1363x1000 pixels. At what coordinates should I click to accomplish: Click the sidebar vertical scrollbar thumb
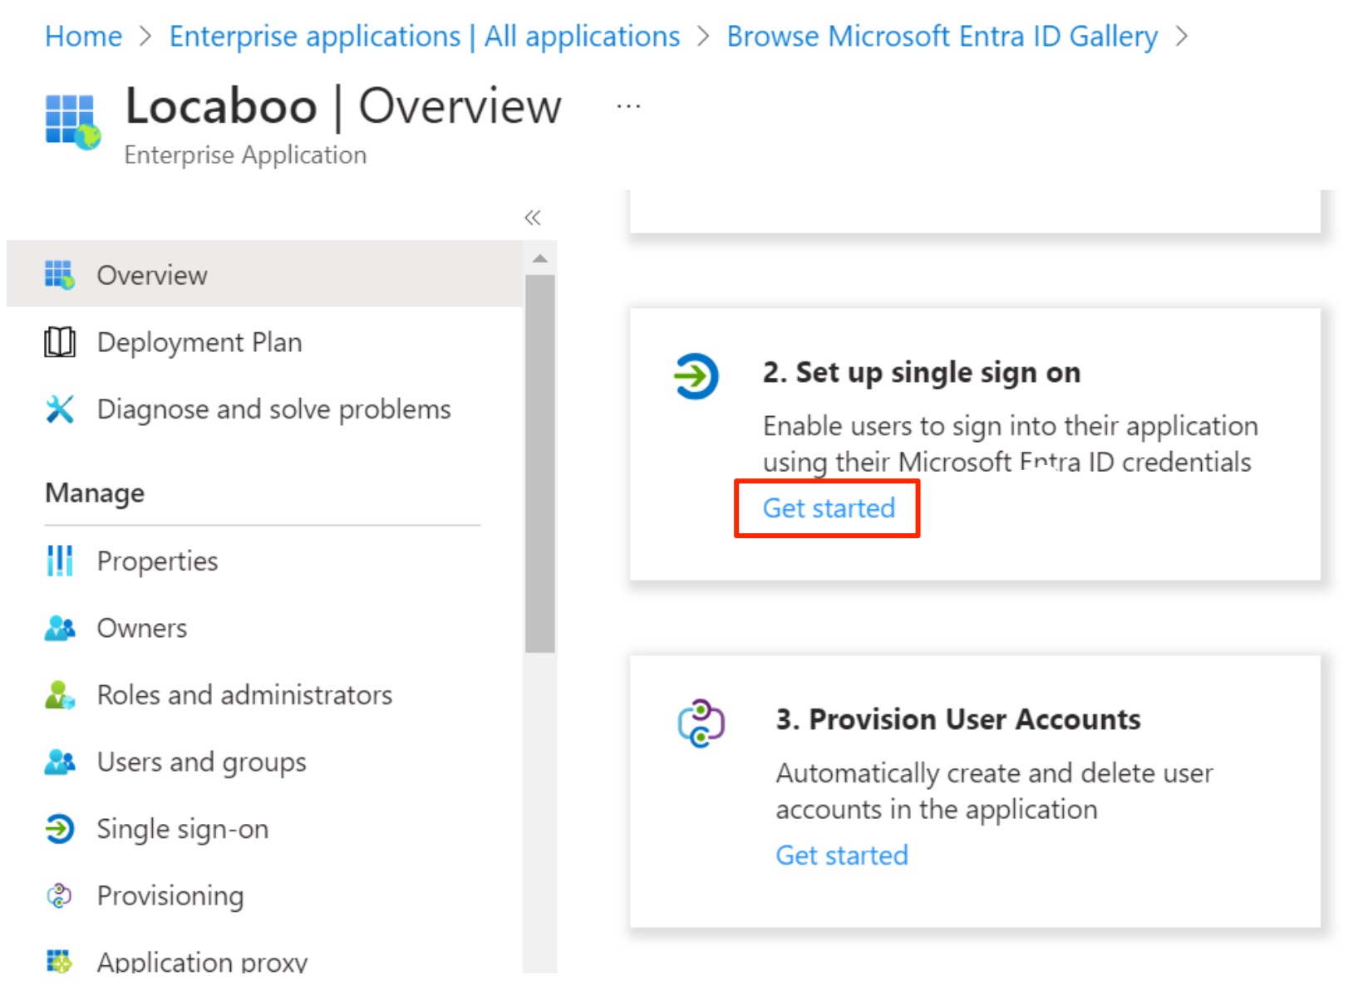(540, 463)
